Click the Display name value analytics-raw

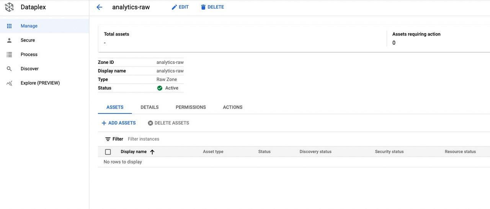(170, 71)
